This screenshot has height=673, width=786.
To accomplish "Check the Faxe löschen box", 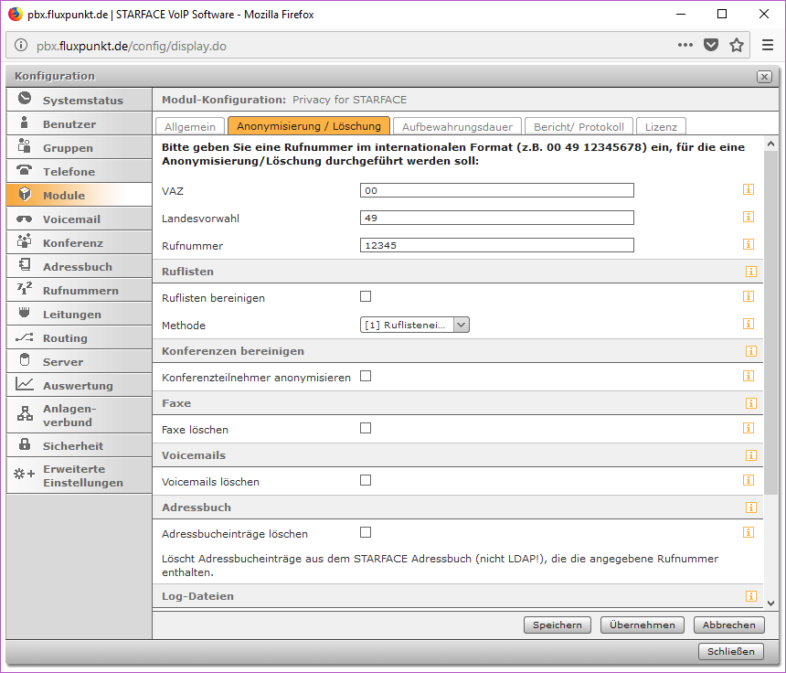I will [x=366, y=428].
